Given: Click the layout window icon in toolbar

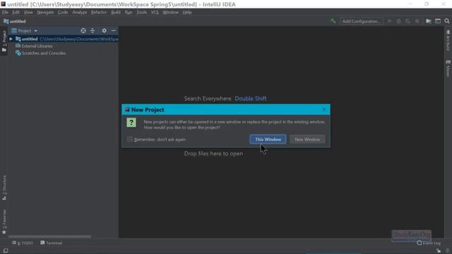Looking at the screenshot, I should [438, 21].
